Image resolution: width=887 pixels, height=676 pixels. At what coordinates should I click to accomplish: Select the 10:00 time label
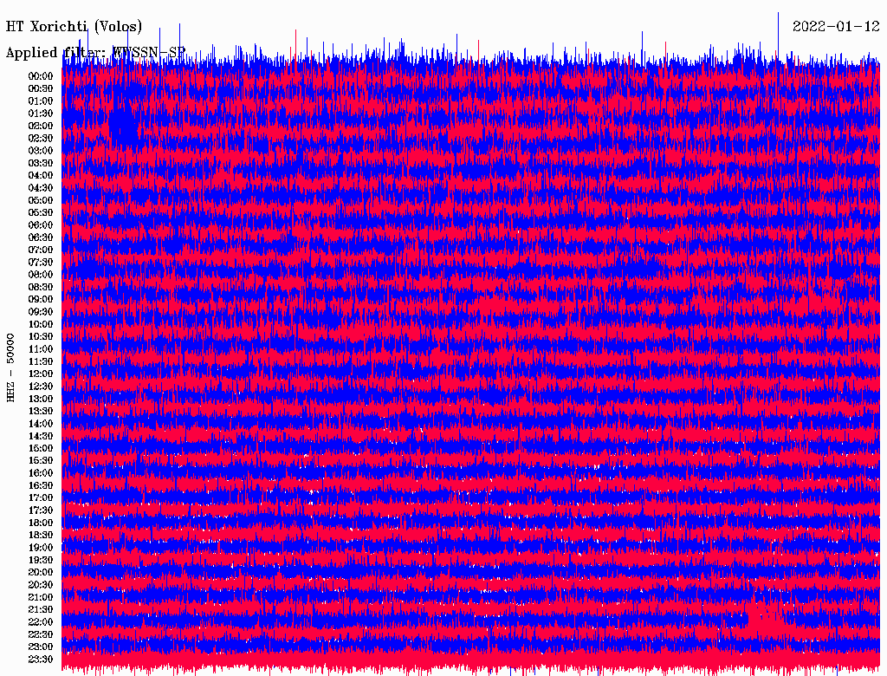click(x=41, y=324)
